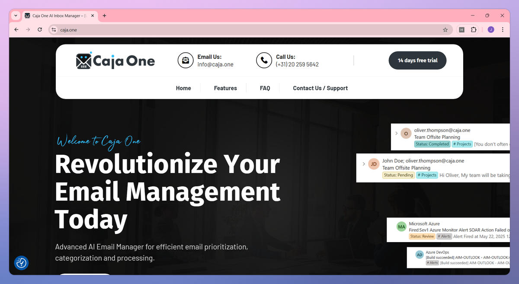Click the Azure DevOps sender name
This screenshot has height=284, width=519.
pyautogui.click(x=437, y=252)
